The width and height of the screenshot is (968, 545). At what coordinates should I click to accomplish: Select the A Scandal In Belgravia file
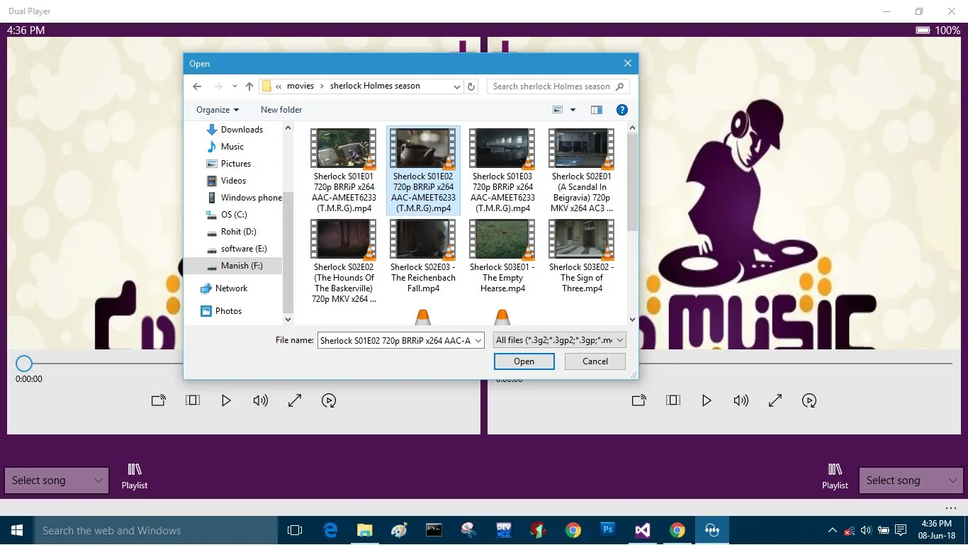pyautogui.click(x=582, y=170)
